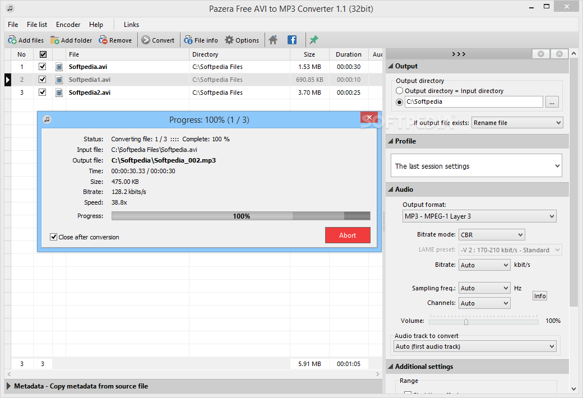Uncheck the Softpedia2.avi row checkbox

click(x=43, y=92)
